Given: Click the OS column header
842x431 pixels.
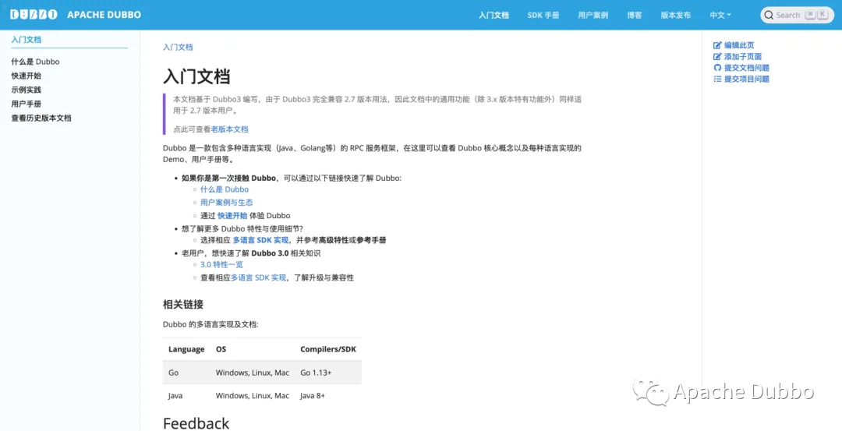Looking at the screenshot, I should [221, 349].
